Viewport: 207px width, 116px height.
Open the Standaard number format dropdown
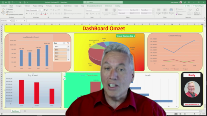coord(99,10)
